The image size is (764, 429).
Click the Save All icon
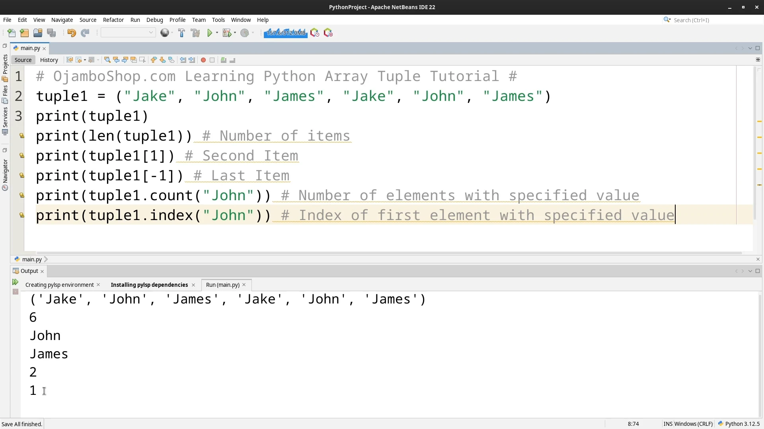point(51,33)
